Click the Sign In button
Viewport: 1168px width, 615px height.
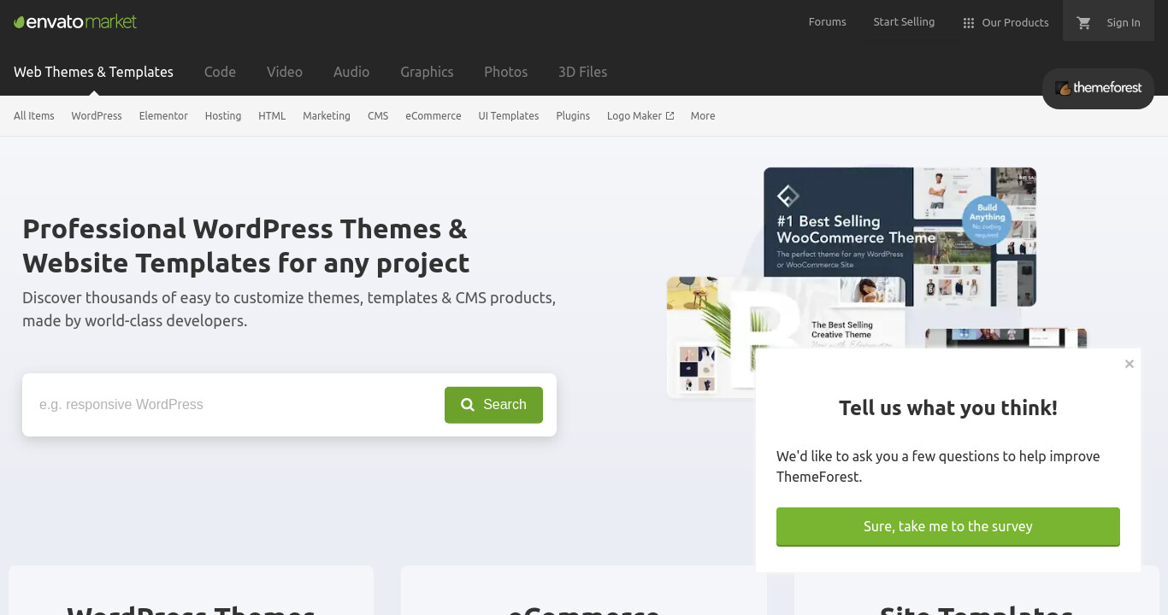1124,23
